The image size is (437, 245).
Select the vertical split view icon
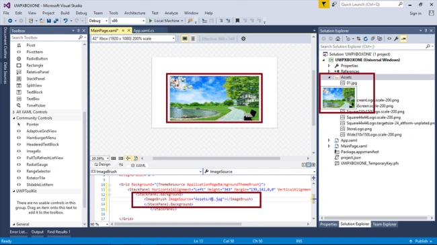(x=304, y=165)
